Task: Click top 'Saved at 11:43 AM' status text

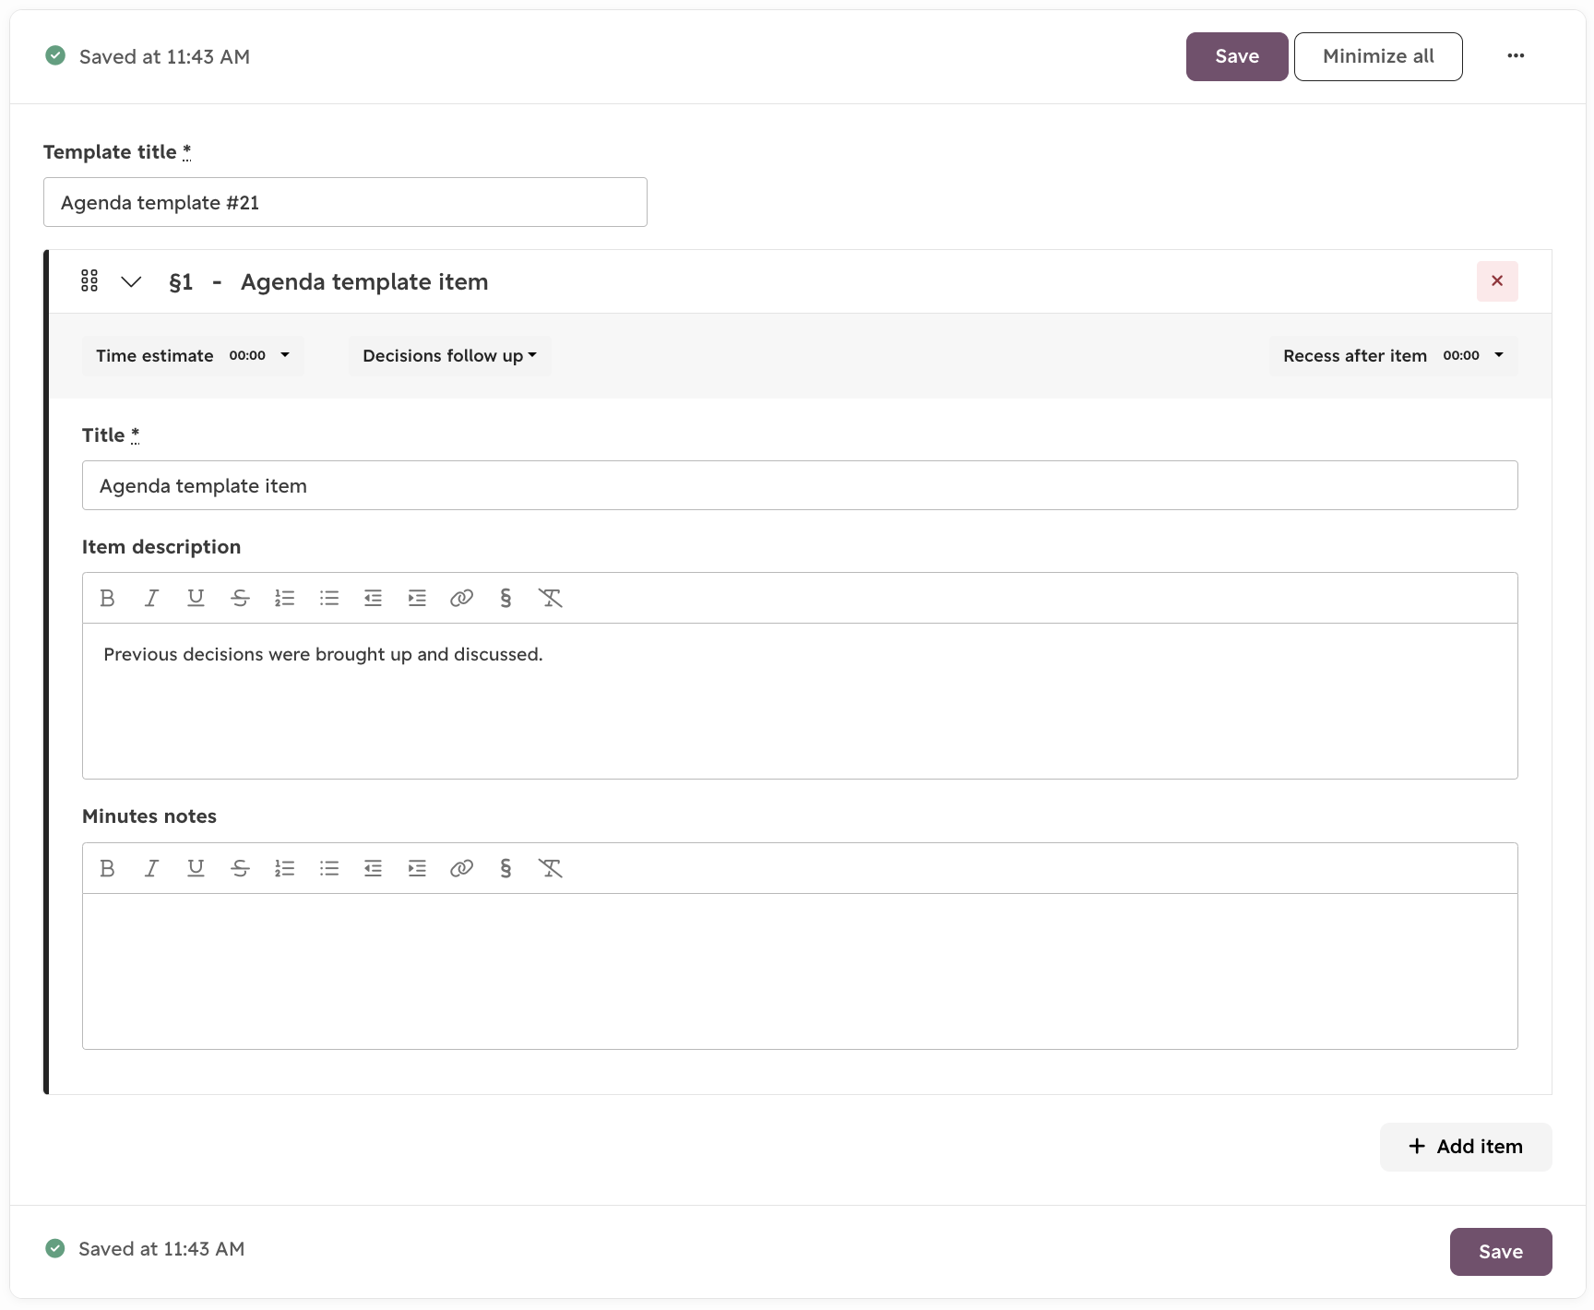Action: point(164,57)
